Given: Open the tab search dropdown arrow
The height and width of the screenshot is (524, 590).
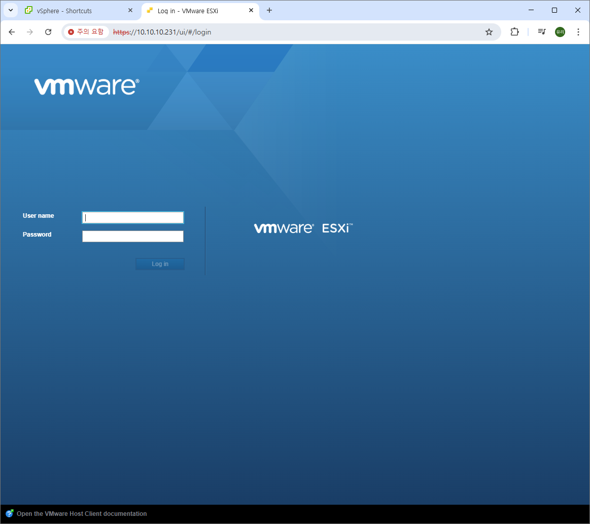Looking at the screenshot, I should pyautogui.click(x=11, y=10).
